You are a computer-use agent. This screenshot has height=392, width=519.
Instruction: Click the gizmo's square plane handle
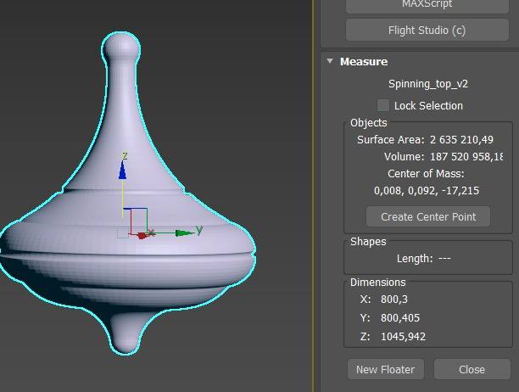pos(124,232)
